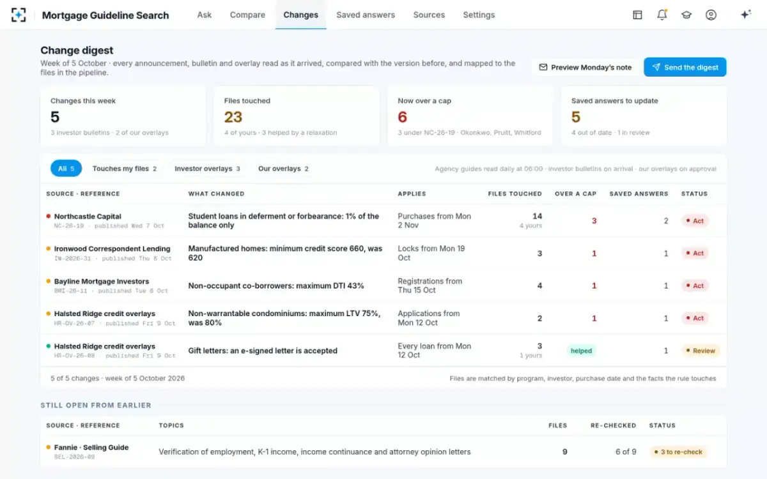This screenshot has width=767, height=479.
Task: Click the gift letters e-signed change
Action: pos(263,351)
